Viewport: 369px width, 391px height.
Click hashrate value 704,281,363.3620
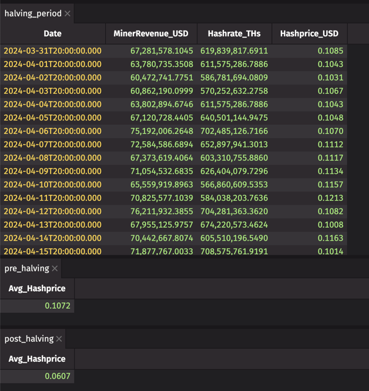pyautogui.click(x=234, y=211)
